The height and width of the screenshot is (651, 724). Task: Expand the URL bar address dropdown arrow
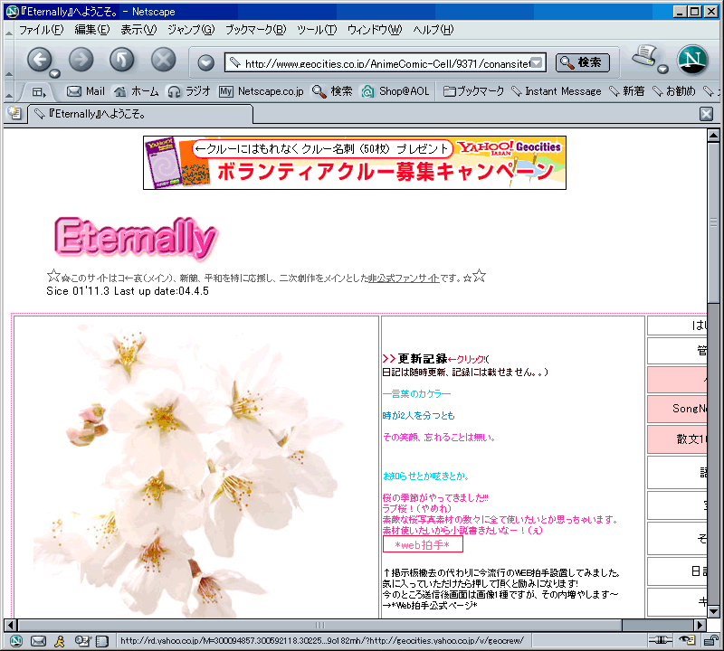coord(537,62)
